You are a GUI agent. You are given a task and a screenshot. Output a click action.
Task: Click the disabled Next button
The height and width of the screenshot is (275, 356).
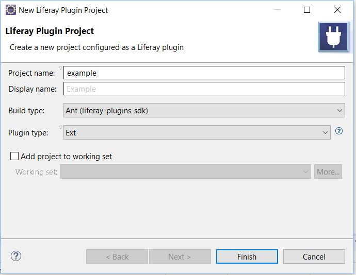coord(180,256)
